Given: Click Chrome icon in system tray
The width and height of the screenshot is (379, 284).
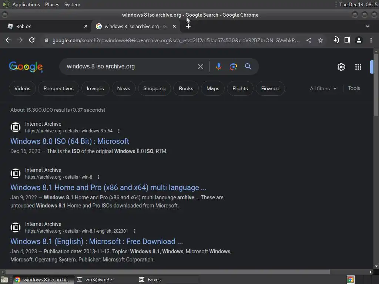Looking at the screenshot, I should [351, 280].
